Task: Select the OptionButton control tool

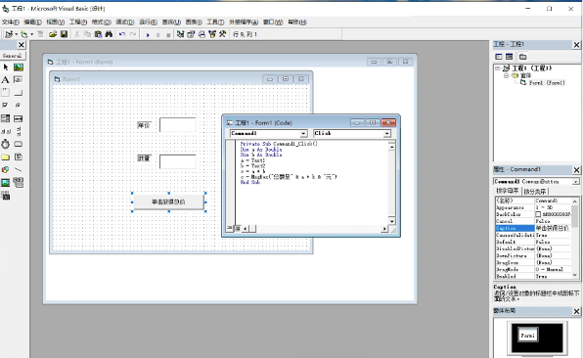Action: (x=19, y=106)
